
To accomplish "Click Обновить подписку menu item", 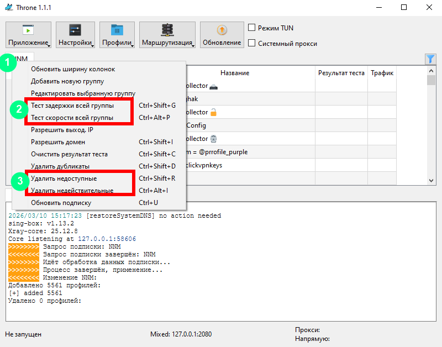I will tap(65, 203).
